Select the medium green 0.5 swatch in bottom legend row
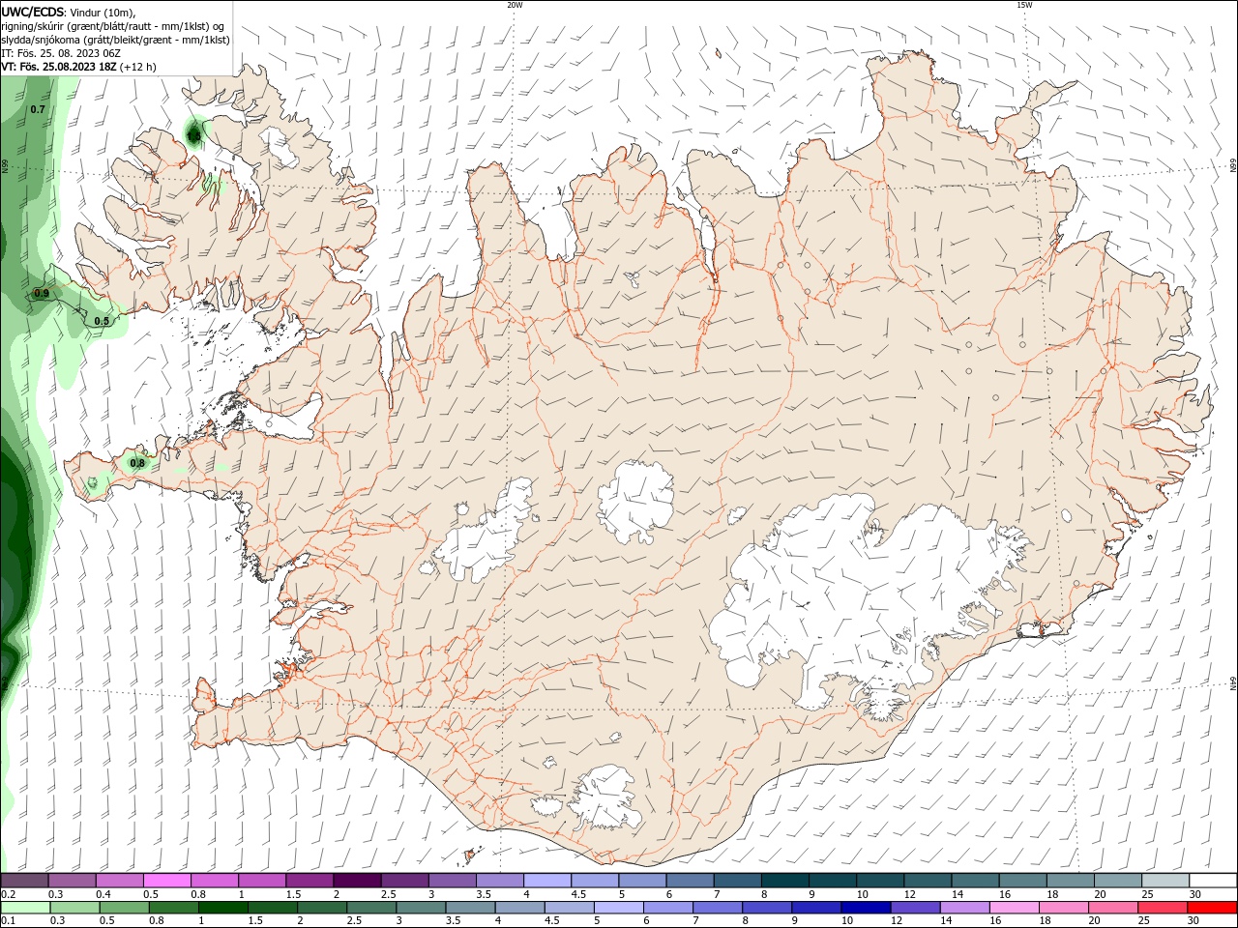 [124, 908]
